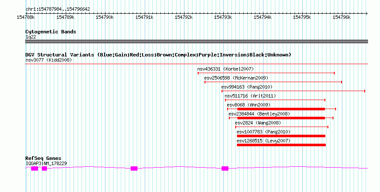Click the thick red bar of esv1007783
Screen dimensions: 380x192
pos(281,136)
